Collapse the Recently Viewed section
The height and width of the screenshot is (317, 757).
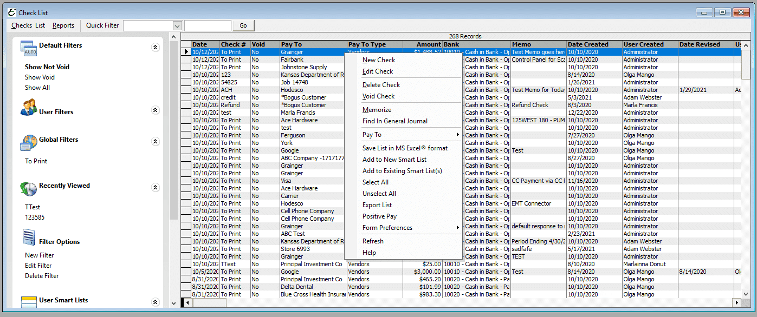(155, 188)
